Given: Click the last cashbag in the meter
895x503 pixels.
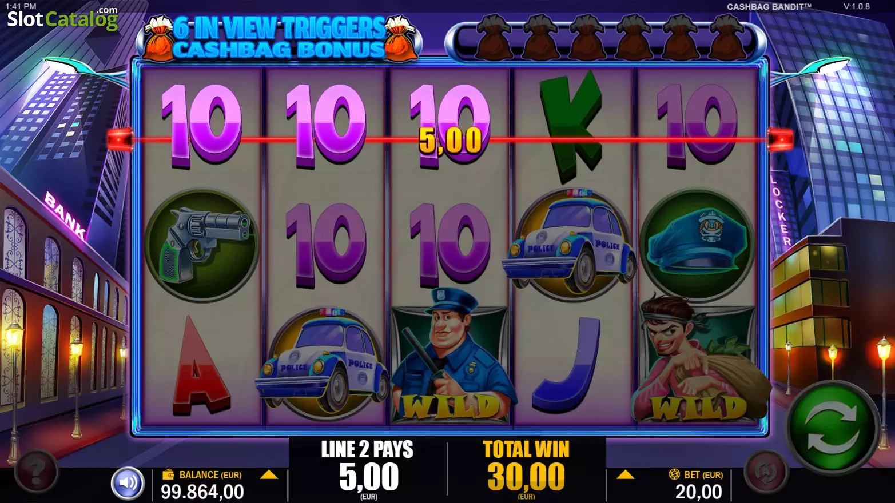Looking at the screenshot, I should (727, 38).
